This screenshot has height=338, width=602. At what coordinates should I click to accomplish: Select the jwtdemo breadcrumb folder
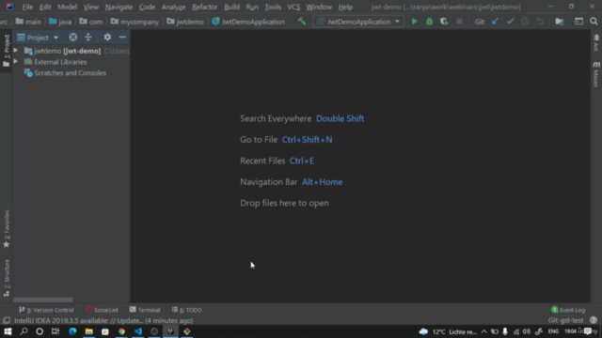(x=185, y=22)
